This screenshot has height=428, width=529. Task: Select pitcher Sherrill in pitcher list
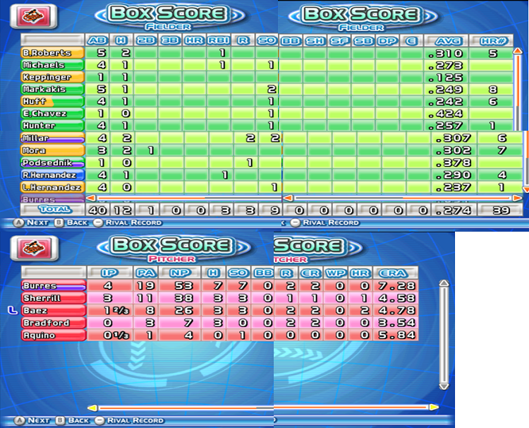click(x=54, y=298)
